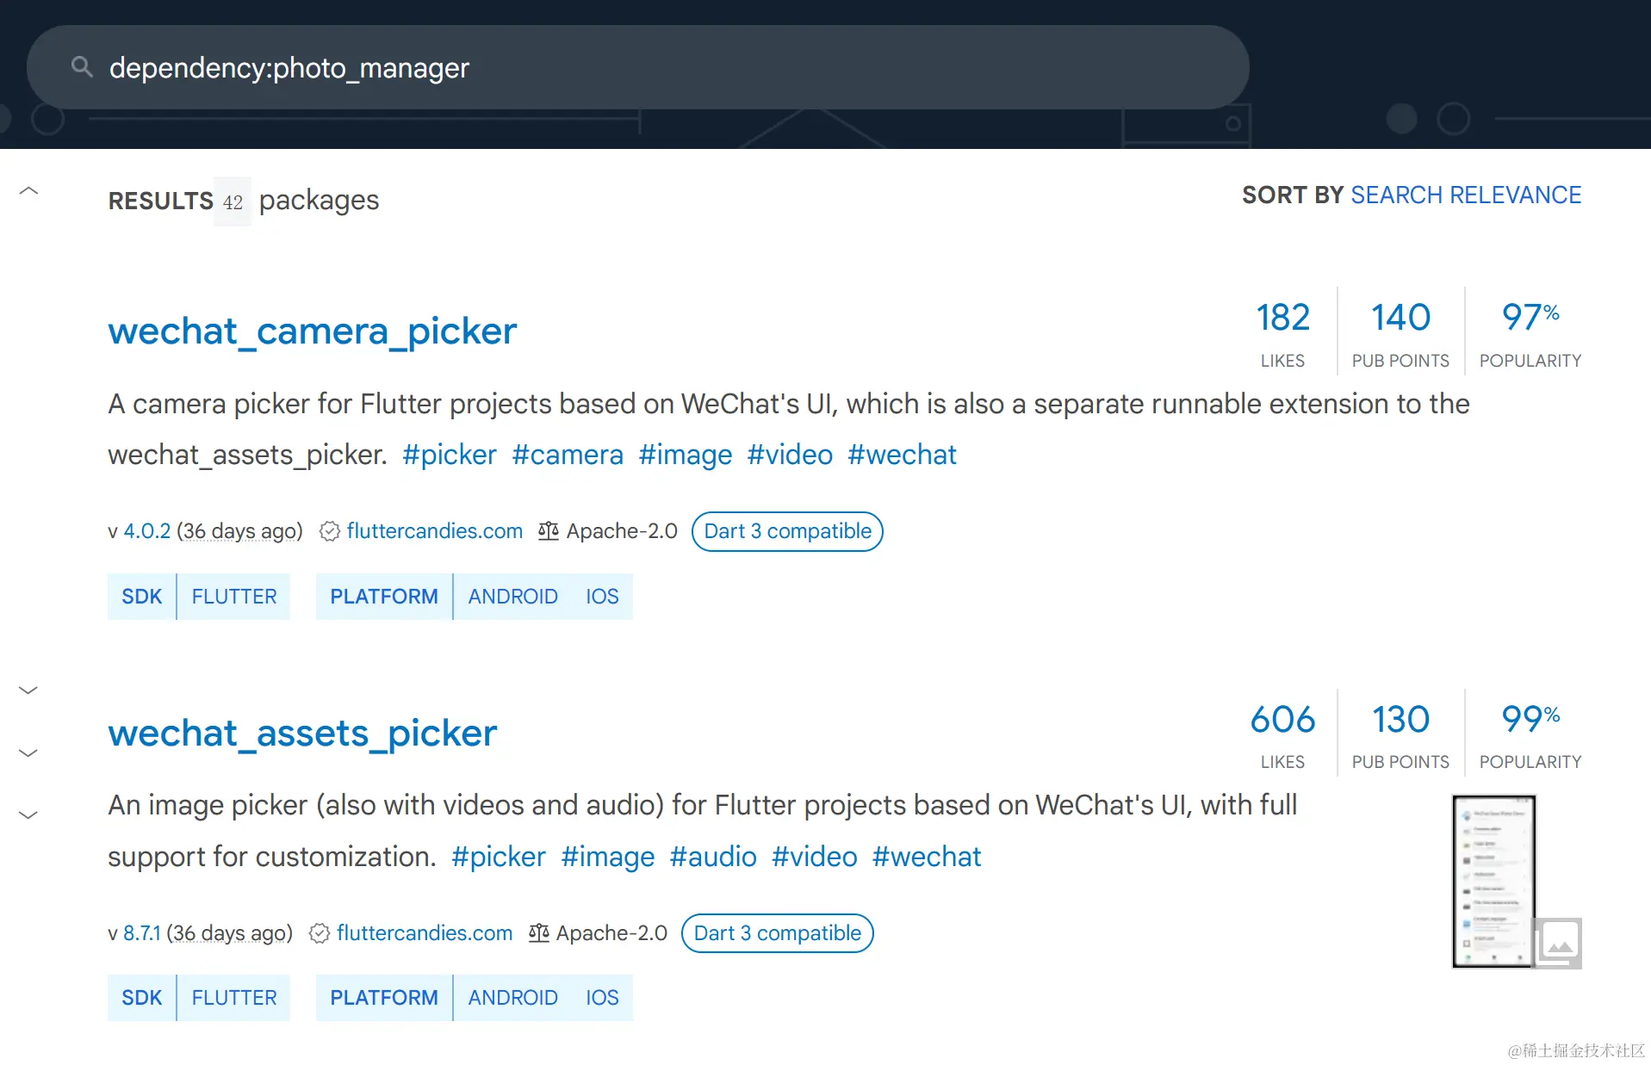The height and width of the screenshot is (1065, 1651).
Task: Open version 8.7.1 link
Action: [x=142, y=933]
